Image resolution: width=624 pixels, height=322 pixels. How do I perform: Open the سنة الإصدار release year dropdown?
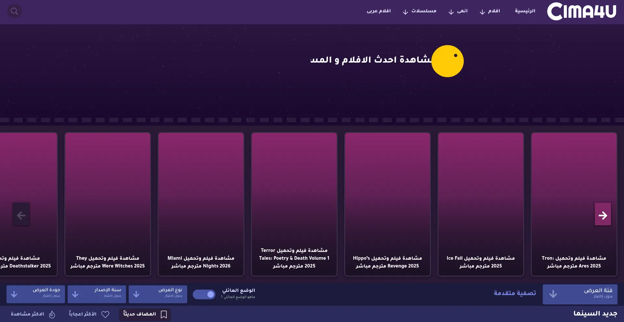click(97, 294)
